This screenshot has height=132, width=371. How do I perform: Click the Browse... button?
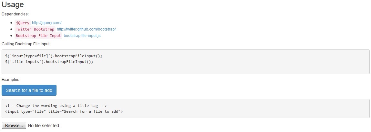[x=14, y=125]
